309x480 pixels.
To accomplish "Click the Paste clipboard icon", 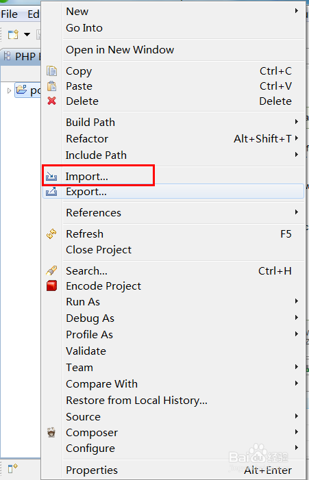I will tap(51, 86).
